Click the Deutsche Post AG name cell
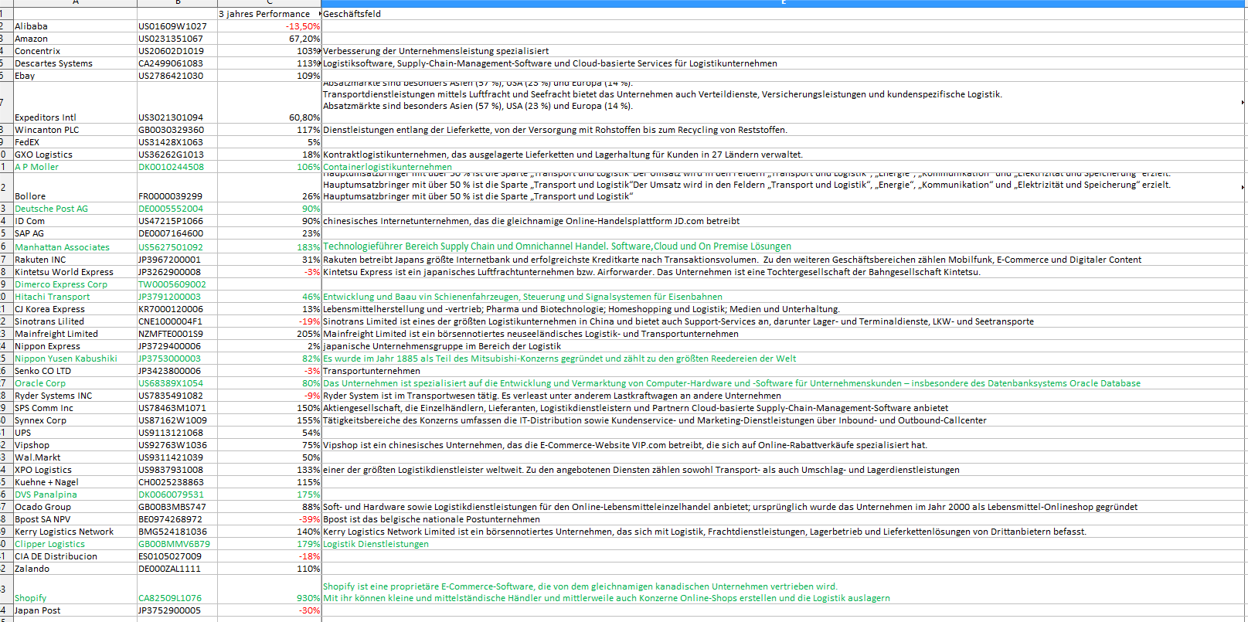 click(75, 209)
